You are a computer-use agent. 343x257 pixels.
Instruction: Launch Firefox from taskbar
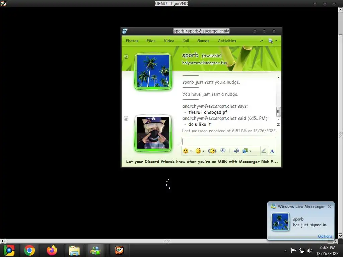[52, 250]
